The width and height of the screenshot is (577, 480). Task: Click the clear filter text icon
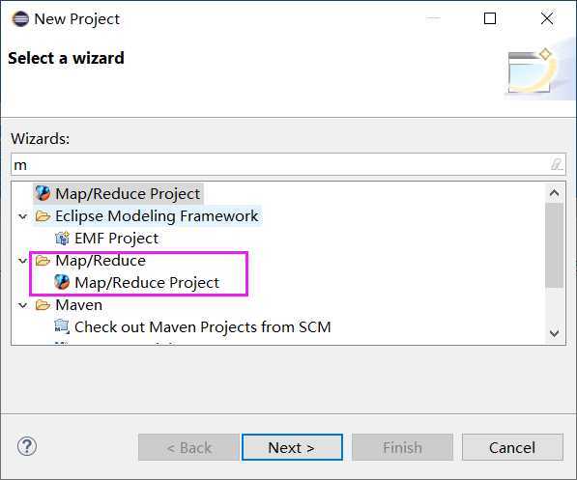click(x=556, y=164)
